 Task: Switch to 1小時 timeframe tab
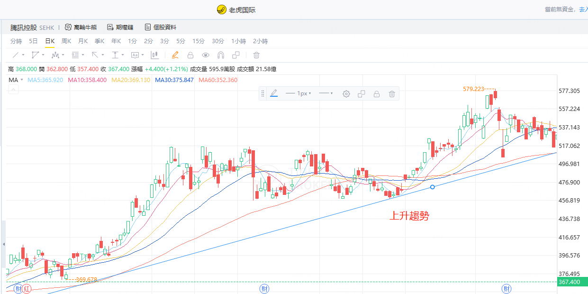coord(239,41)
